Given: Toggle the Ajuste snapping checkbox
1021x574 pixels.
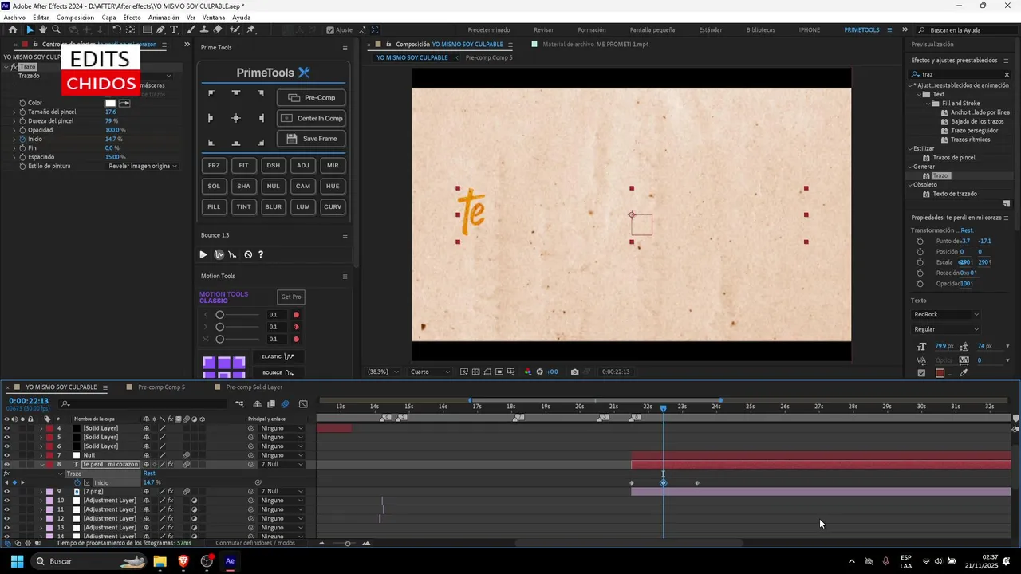Looking at the screenshot, I should [330, 30].
